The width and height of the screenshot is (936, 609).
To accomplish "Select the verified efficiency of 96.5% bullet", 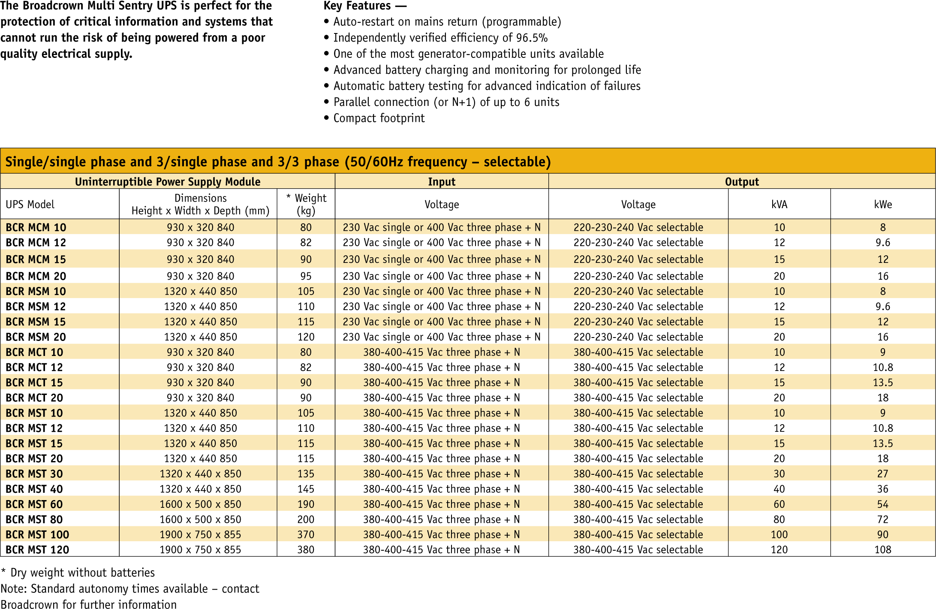I will (436, 38).
